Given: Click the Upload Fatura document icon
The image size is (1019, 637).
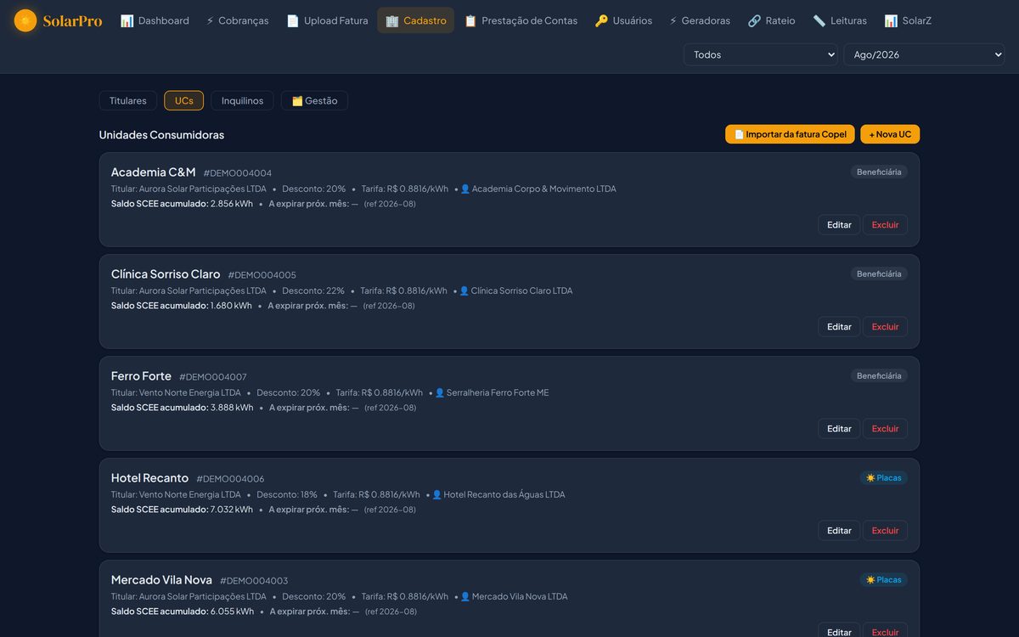Looking at the screenshot, I should (293, 20).
